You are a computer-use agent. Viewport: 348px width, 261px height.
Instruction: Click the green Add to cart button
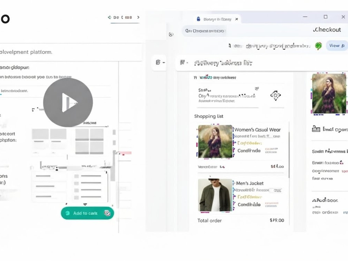click(87, 213)
